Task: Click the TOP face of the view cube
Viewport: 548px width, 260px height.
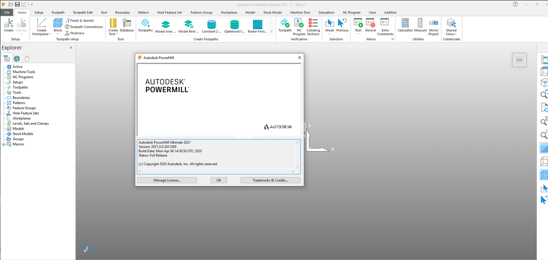Action: [519, 60]
